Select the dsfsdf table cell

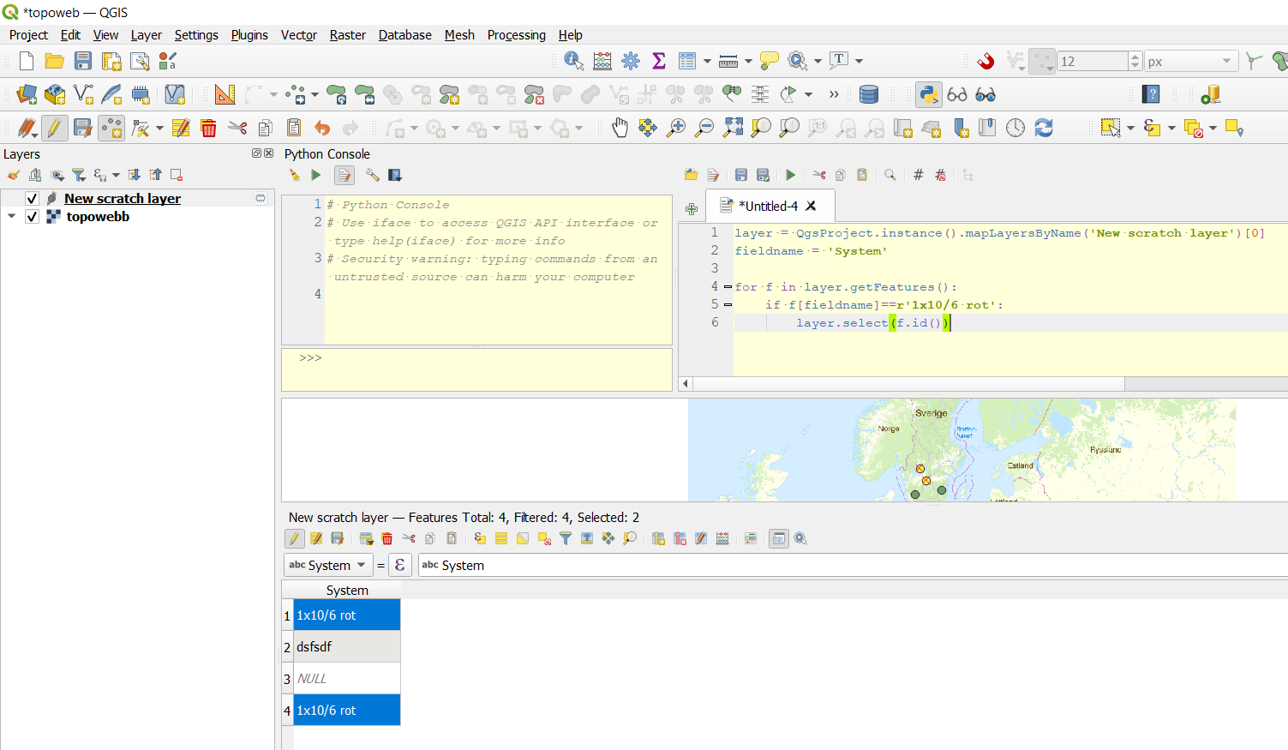click(347, 647)
